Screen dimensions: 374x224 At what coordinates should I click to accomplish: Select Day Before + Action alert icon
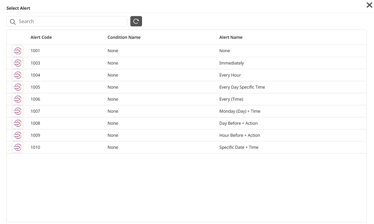tap(18, 123)
